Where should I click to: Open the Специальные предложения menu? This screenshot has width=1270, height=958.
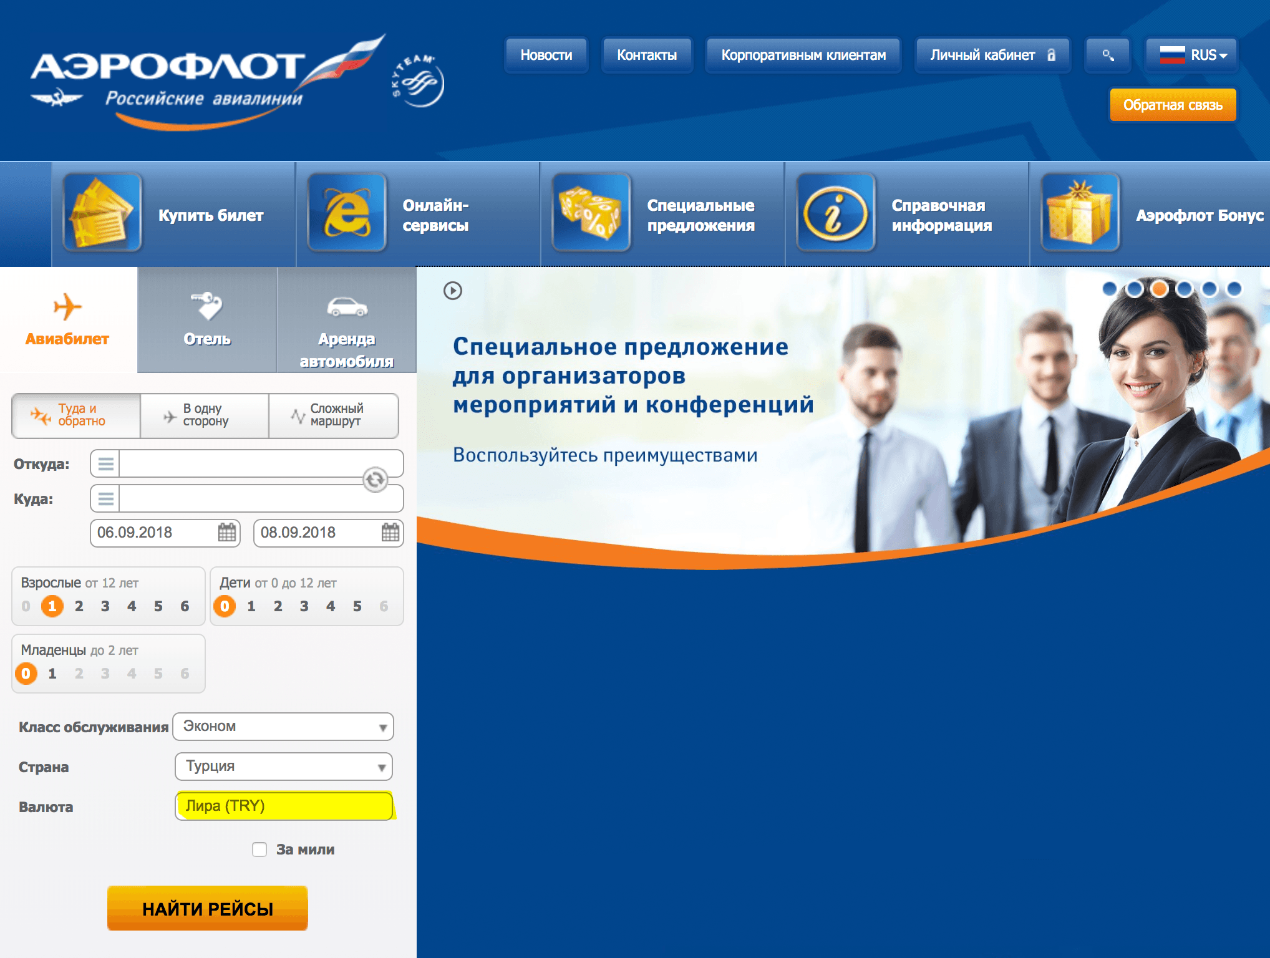[662, 215]
